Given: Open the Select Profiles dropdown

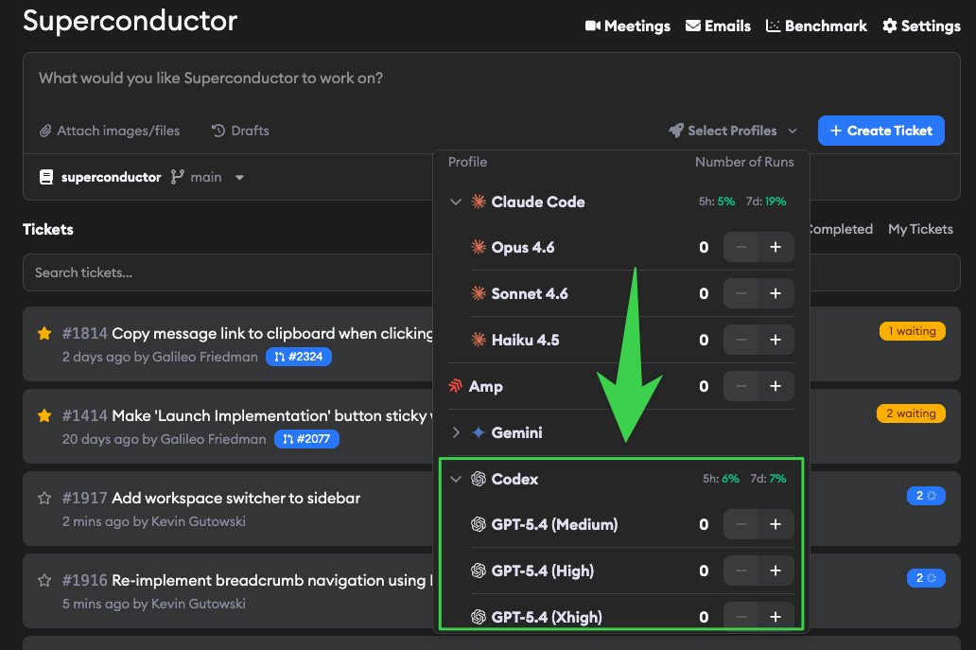Looking at the screenshot, I should pyautogui.click(x=733, y=131).
